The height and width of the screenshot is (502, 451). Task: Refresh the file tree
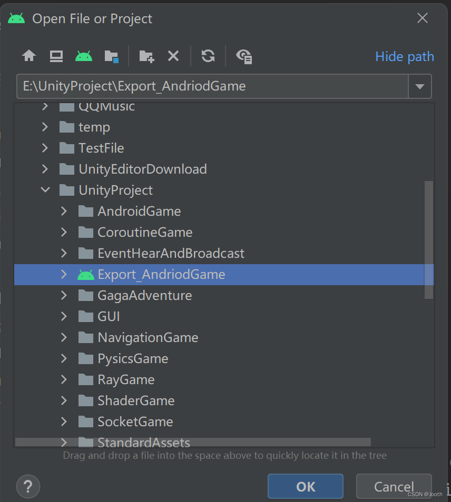click(x=208, y=56)
